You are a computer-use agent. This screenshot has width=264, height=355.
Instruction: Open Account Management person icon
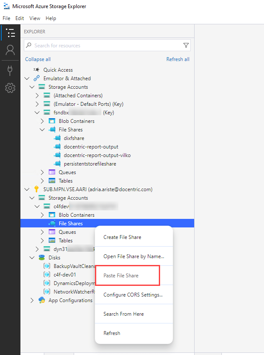click(10, 50)
